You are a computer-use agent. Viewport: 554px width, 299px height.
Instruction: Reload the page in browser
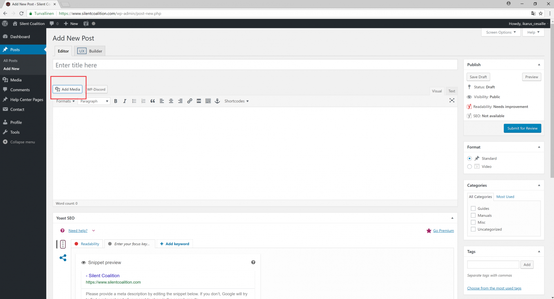pyautogui.click(x=21, y=13)
